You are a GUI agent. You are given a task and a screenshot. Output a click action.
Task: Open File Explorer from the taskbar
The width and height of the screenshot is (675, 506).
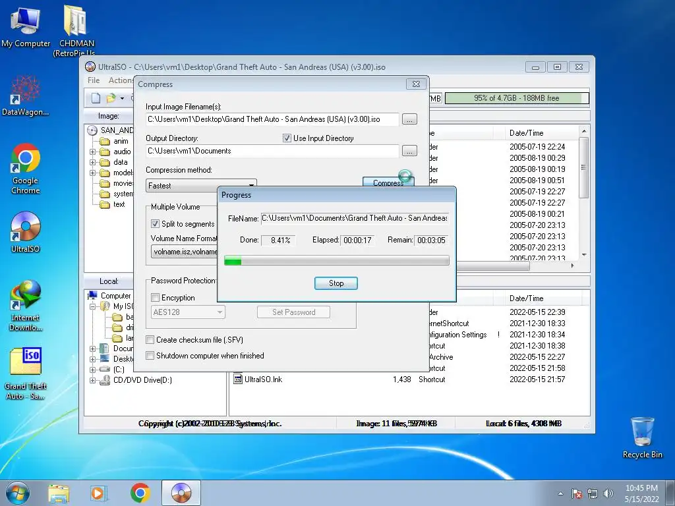(x=59, y=493)
